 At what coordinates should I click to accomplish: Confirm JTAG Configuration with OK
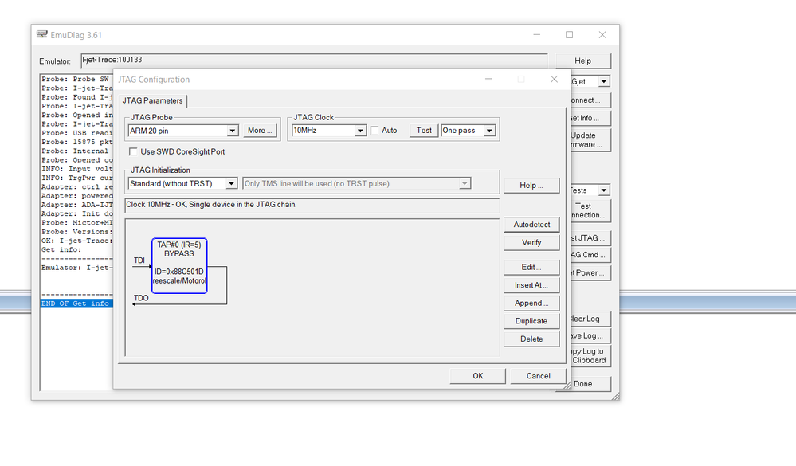(478, 376)
